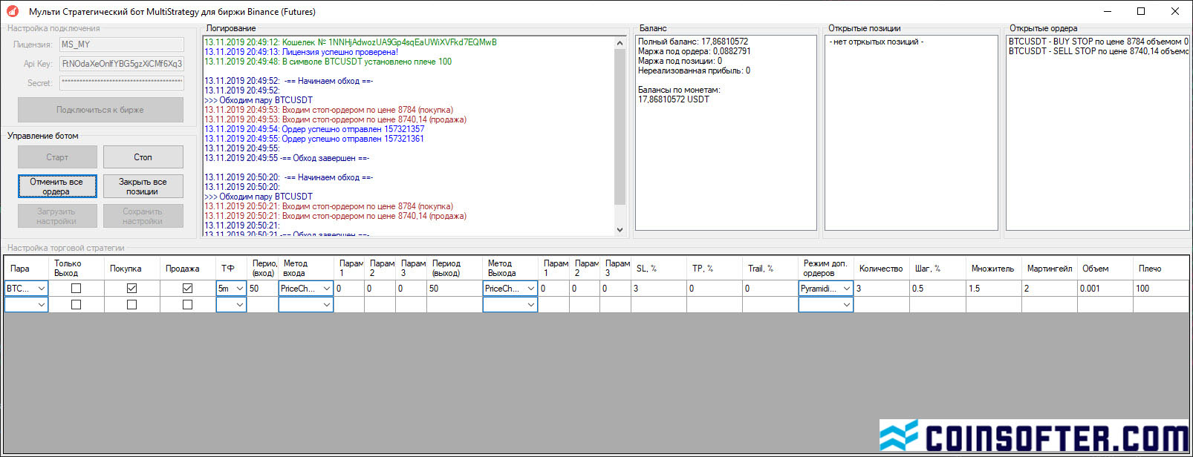The image size is (1193, 457).
Task: Select the Trail, % cell in BTC row
Action: [770, 289]
